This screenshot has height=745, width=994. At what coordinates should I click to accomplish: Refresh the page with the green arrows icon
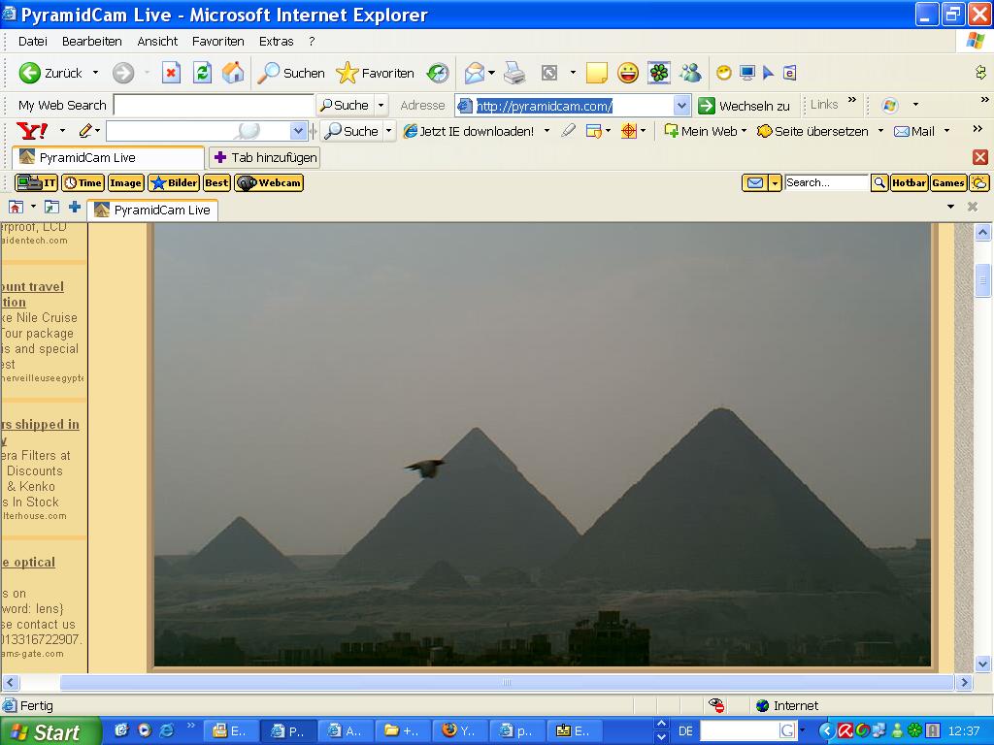[202, 73]
